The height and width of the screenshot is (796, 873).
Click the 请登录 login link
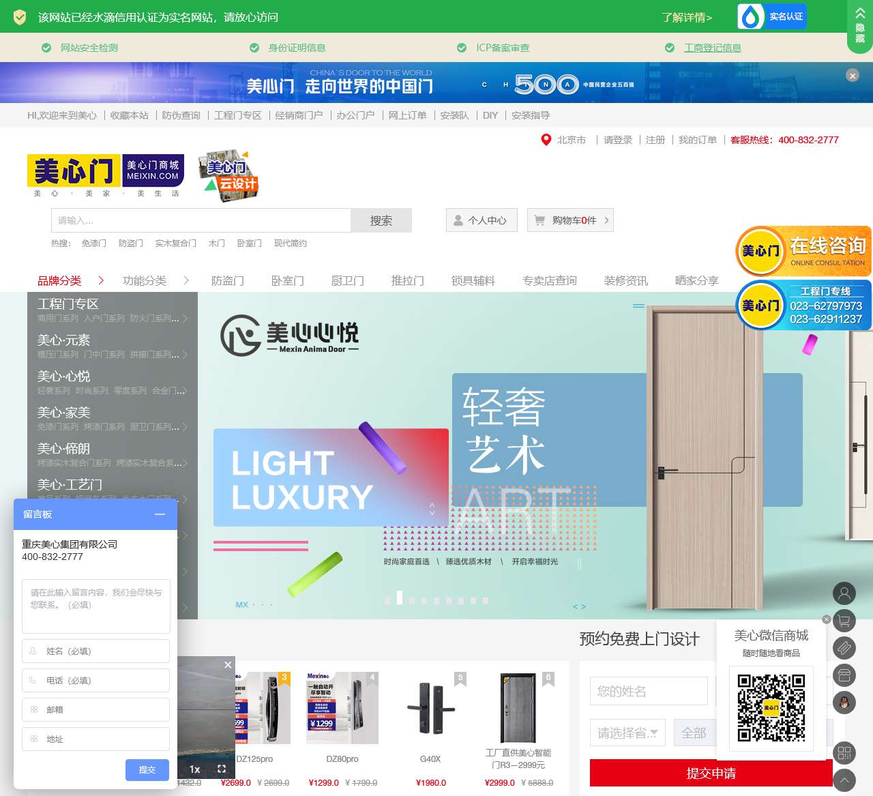[618, 140]
